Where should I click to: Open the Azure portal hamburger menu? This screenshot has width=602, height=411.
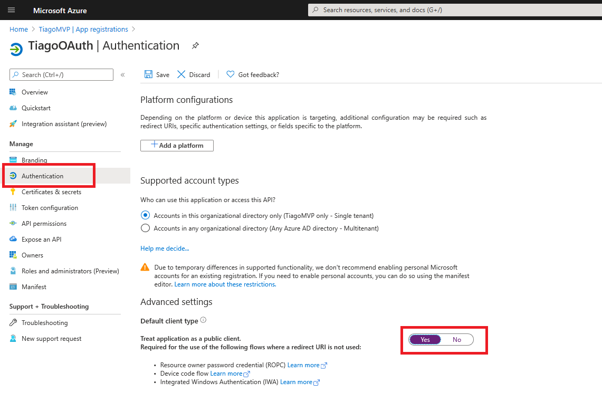tap(12, 10)
